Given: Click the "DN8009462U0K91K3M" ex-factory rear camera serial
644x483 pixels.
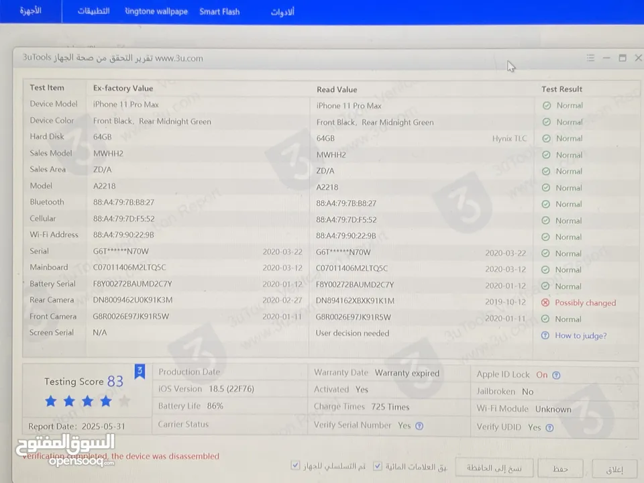Looking at the screenshot, I should pyautogui.click(x=133, y=300).
